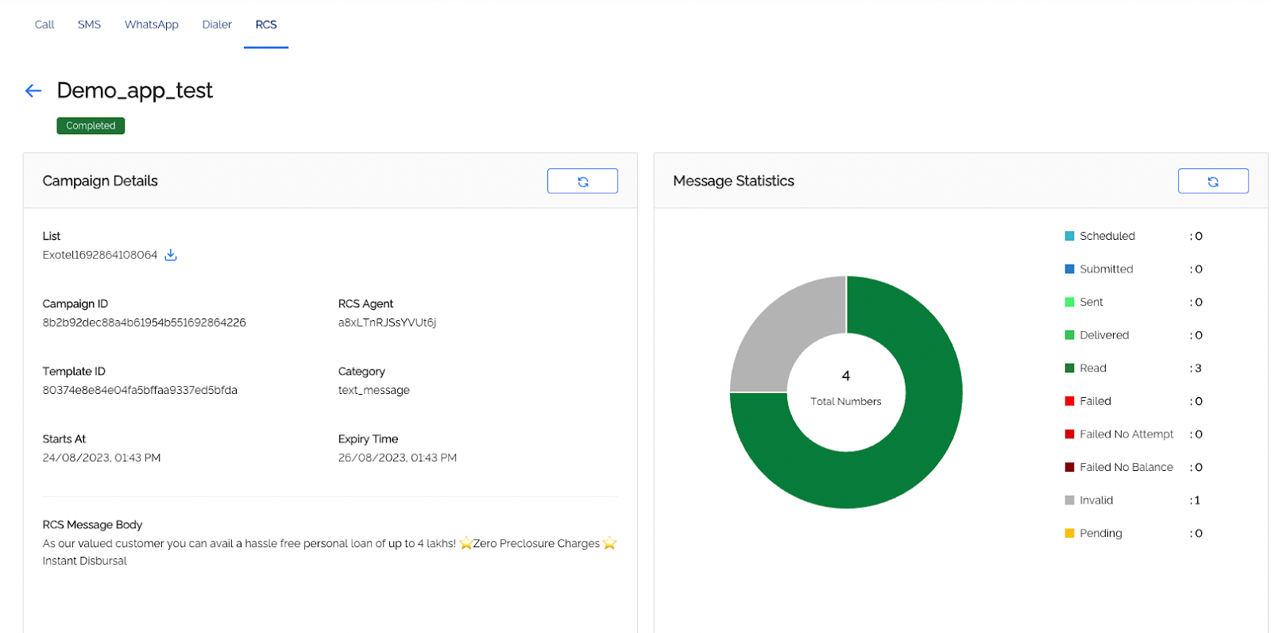Click the Zero Preclosure Charges message text
Image resolution: width=1271 pixels, height=633 pixels.
pyautogui.click(x=536, y=543)
